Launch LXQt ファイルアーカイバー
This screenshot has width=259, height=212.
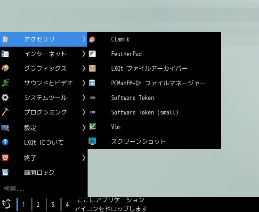[154, 68]
